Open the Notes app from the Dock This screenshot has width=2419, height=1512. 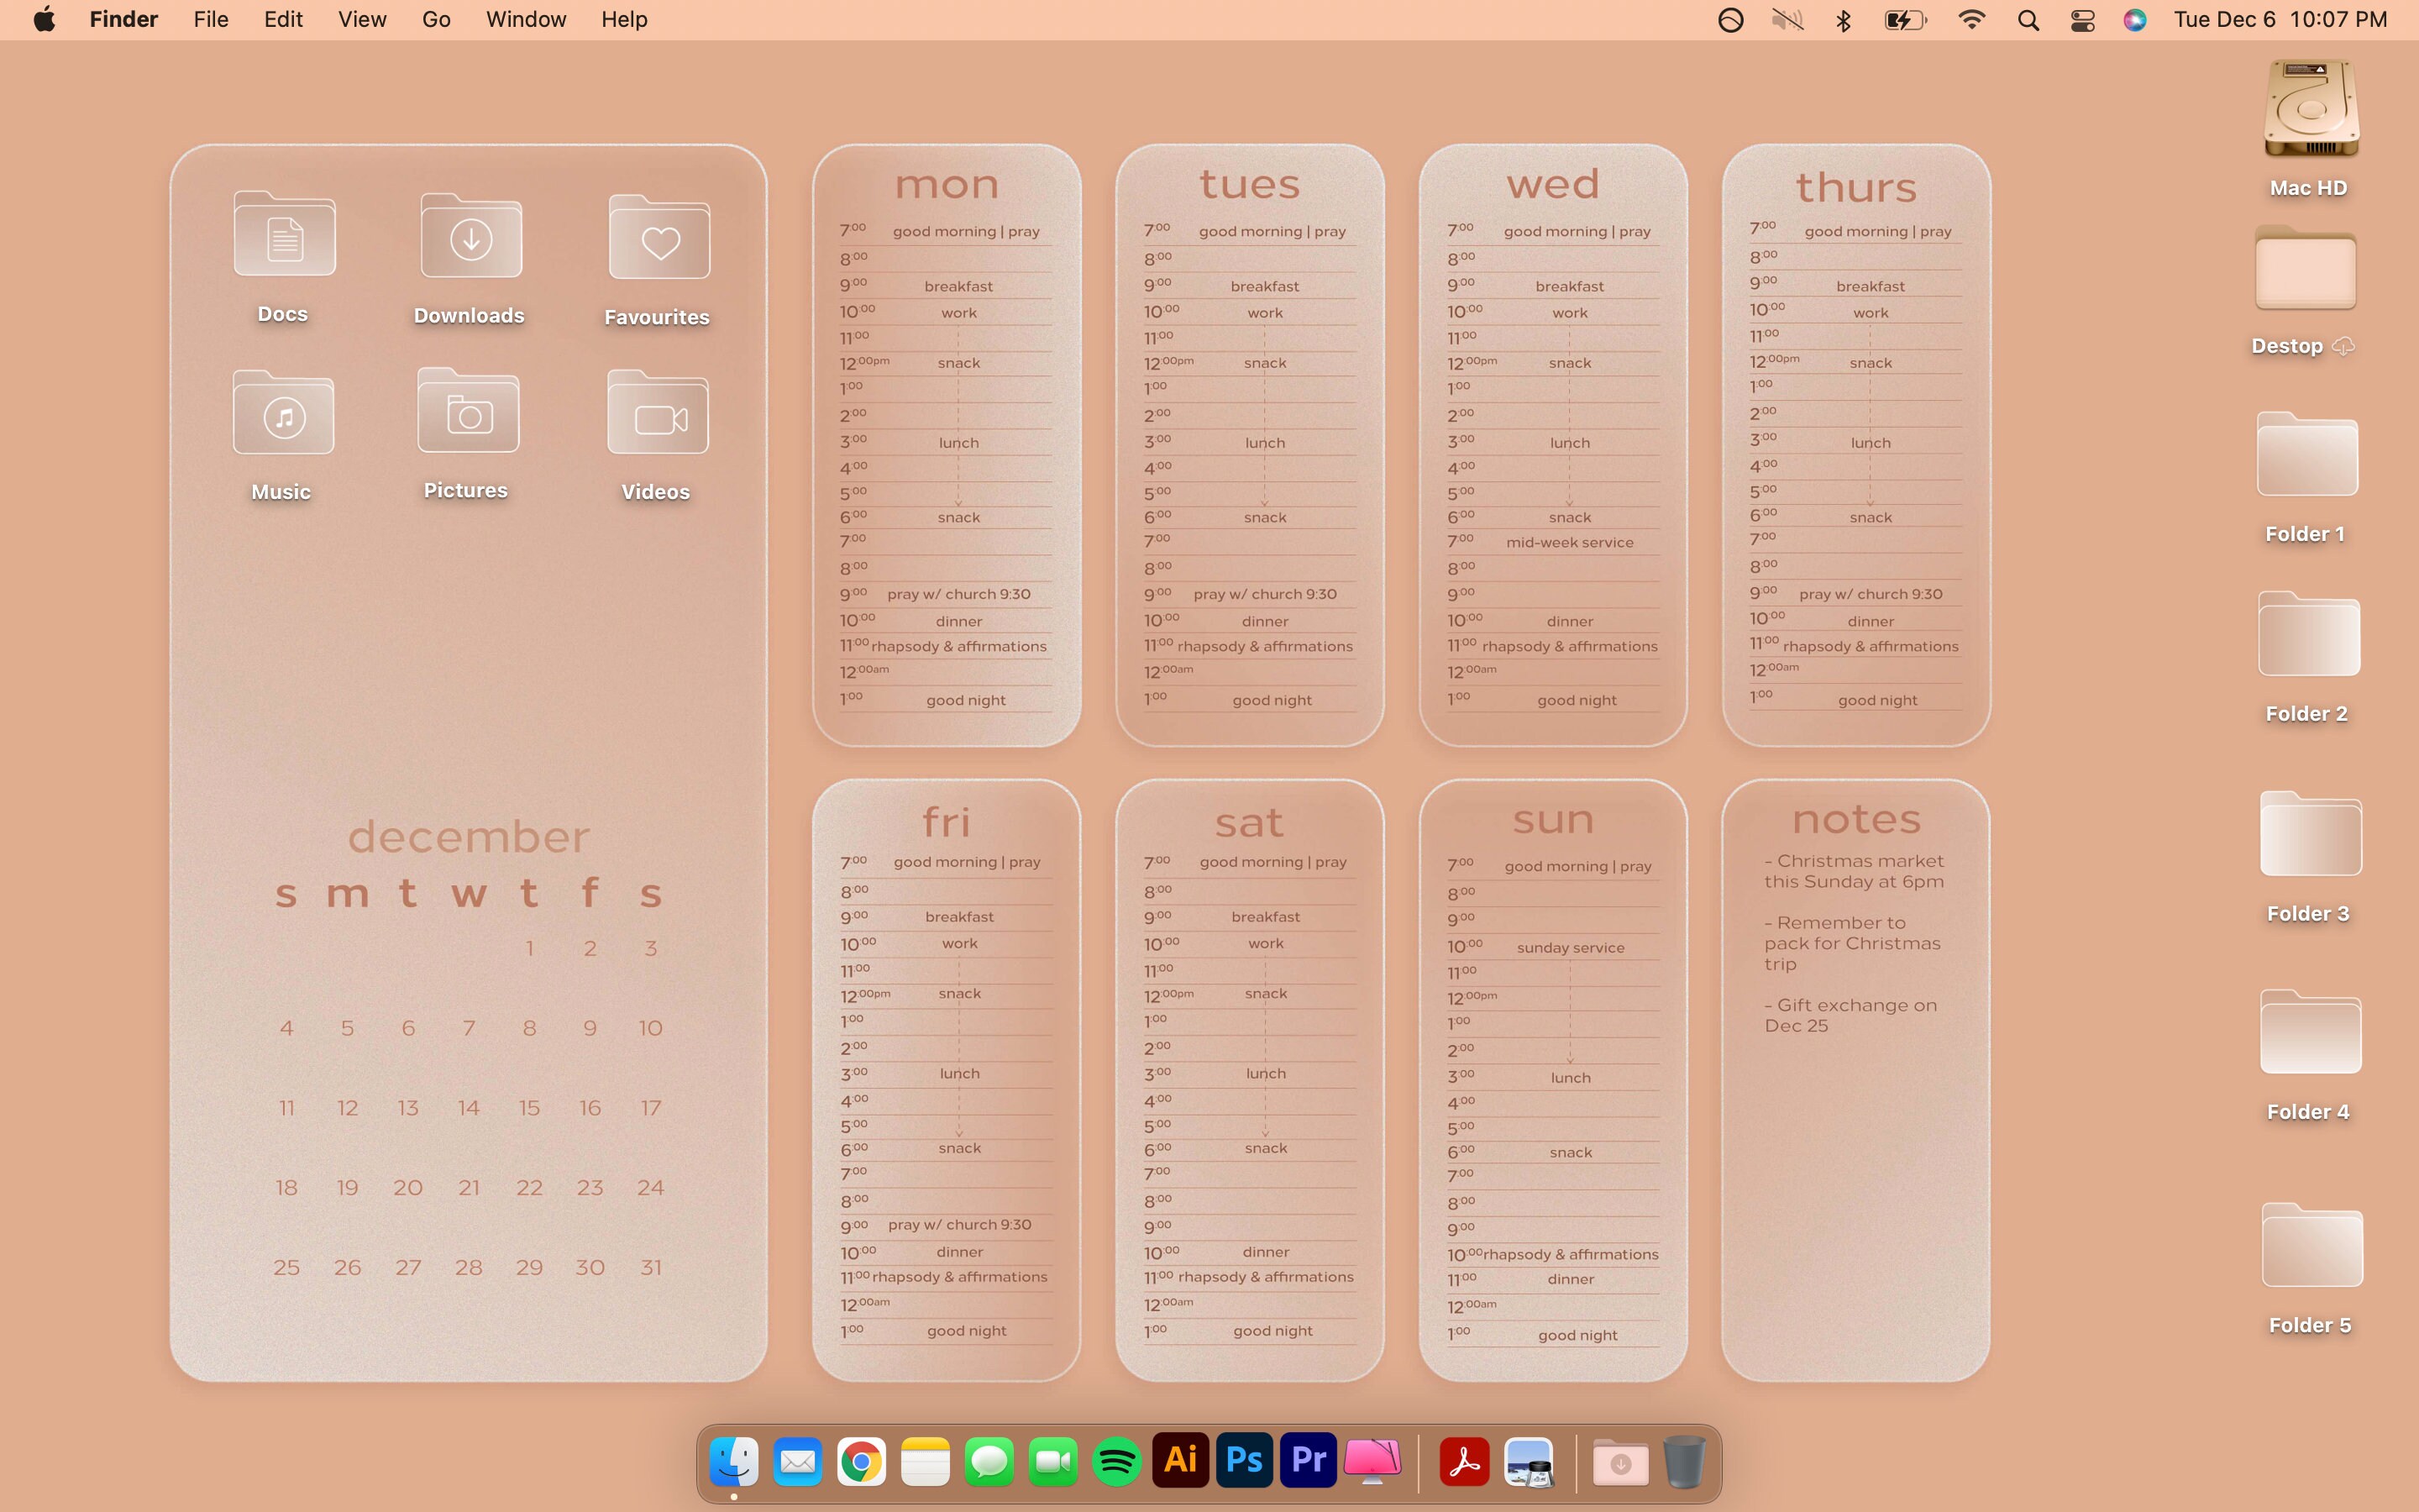[x=925, y=1460]
